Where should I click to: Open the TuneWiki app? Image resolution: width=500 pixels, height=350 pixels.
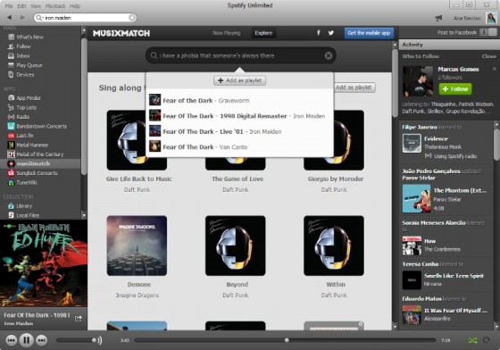click(x=27, y=183)
